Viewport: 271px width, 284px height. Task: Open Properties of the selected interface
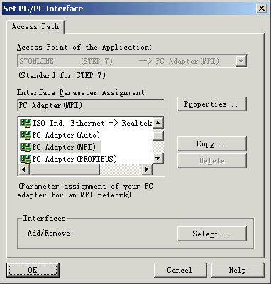(x=212, y=104)
